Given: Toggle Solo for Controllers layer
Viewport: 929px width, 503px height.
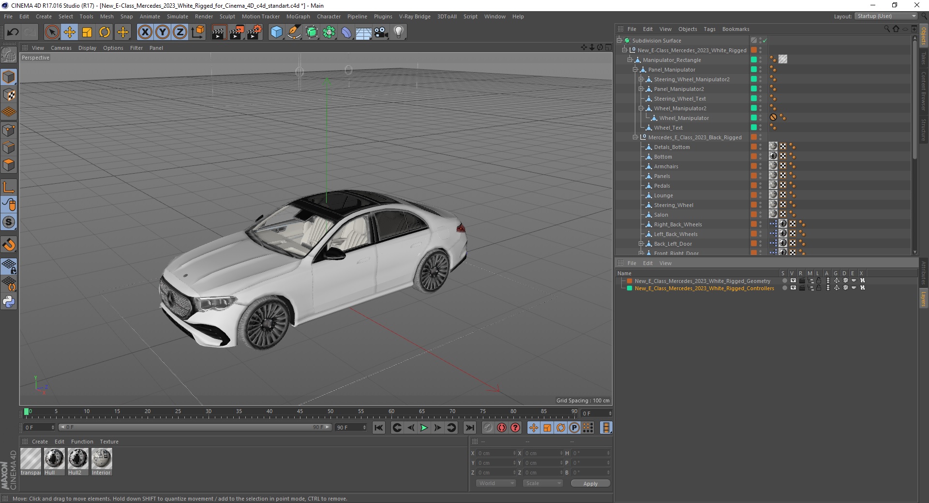Looking at the screenshot, I should pyautogui.click(x=784, y=288).
